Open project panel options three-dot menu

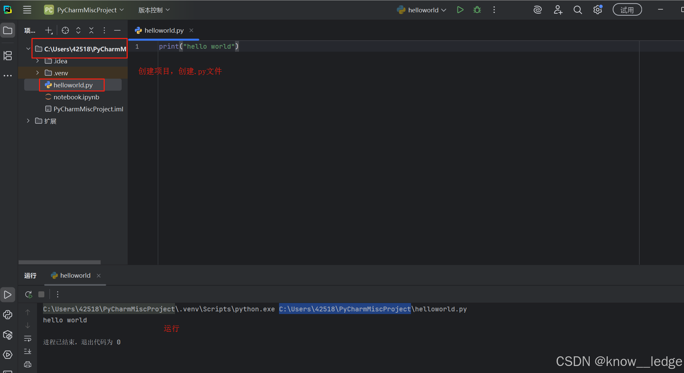tap(104, 31)
